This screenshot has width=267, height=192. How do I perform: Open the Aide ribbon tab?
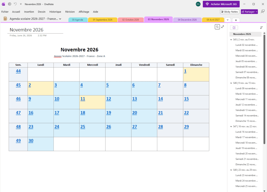tap(95, 12)
